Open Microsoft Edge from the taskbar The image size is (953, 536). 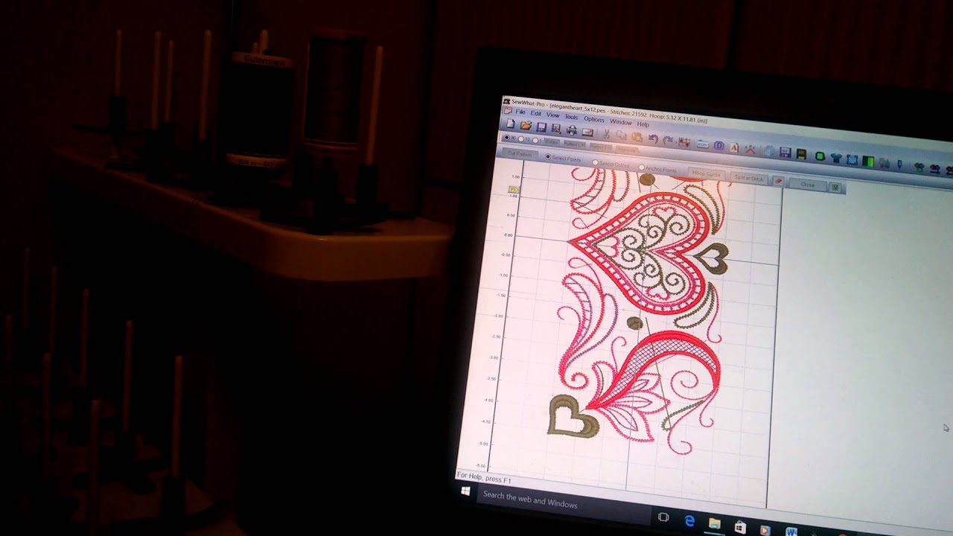(x=689, y=520)
